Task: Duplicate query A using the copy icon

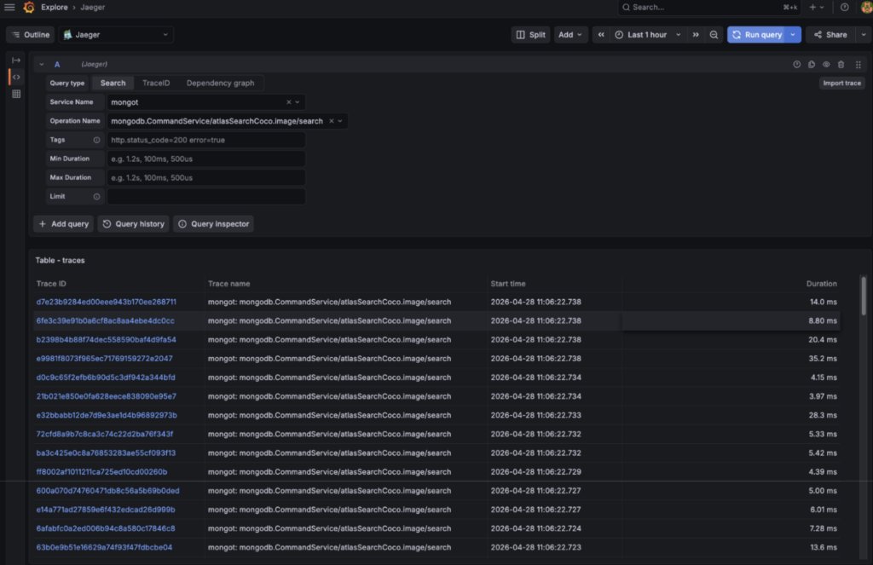Action: pos(812,65)
